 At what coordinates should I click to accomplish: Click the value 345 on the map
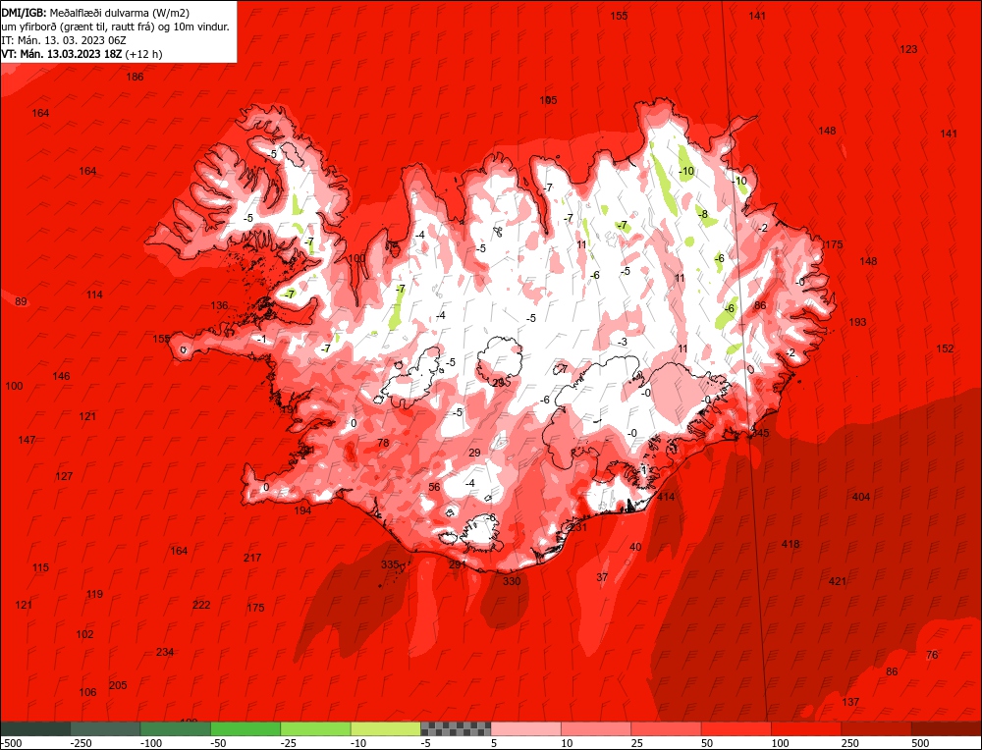point(760,433)
